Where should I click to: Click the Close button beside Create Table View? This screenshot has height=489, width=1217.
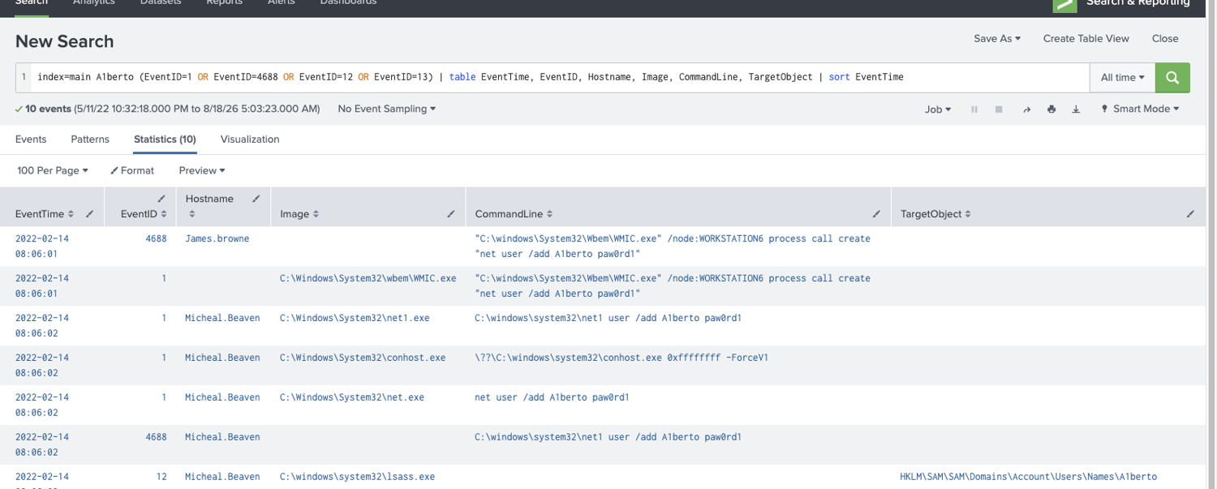point(1165,38)
